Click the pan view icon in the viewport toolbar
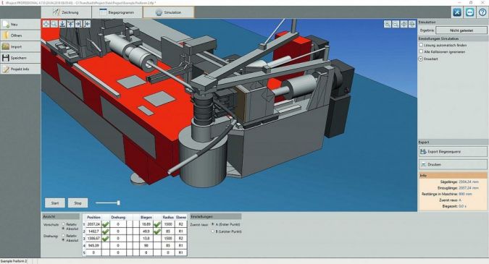 pyautogui.click(x=46, y=24)
